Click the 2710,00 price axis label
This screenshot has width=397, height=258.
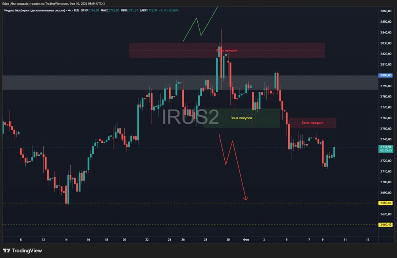point(385,171)
